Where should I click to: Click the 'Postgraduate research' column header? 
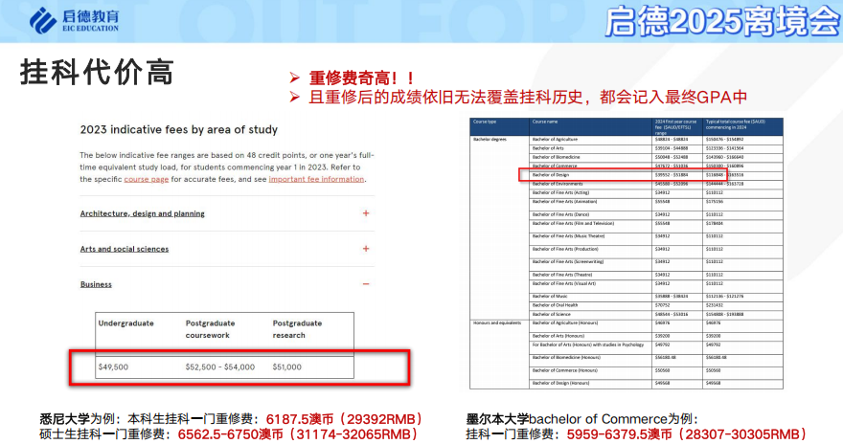tap(297, 329)
